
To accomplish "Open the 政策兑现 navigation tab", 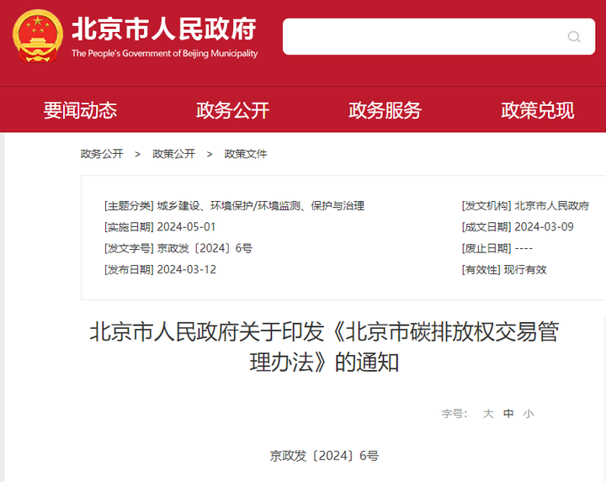I will pyautogui.click(x=538, y=110).
